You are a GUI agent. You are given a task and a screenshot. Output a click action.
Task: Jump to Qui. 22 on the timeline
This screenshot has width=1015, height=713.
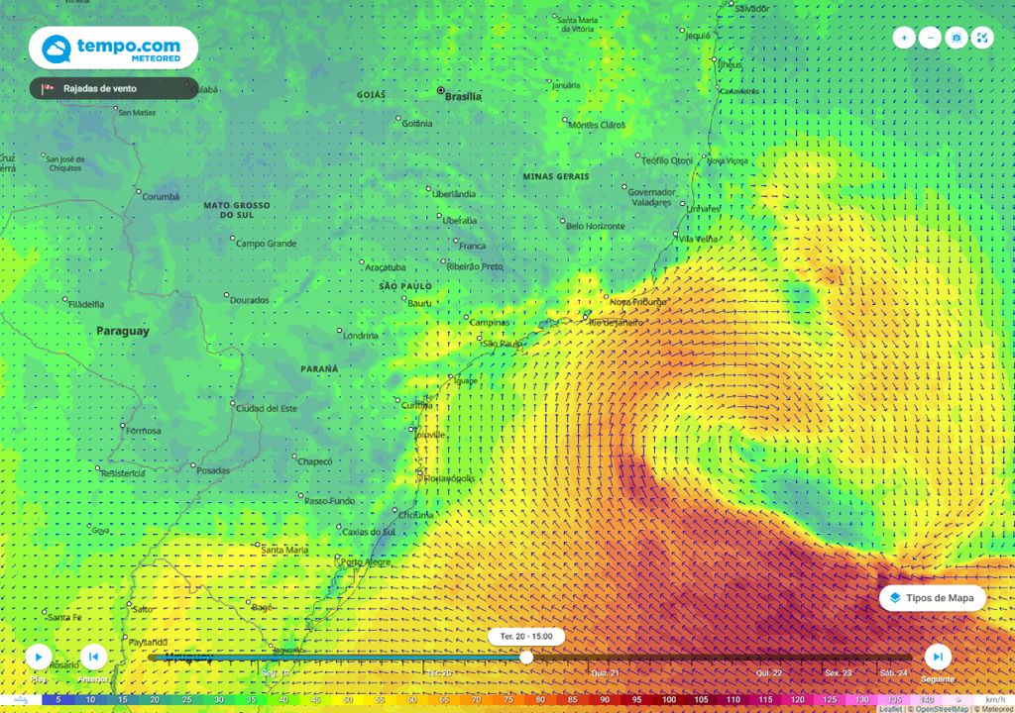click(769, 672)
